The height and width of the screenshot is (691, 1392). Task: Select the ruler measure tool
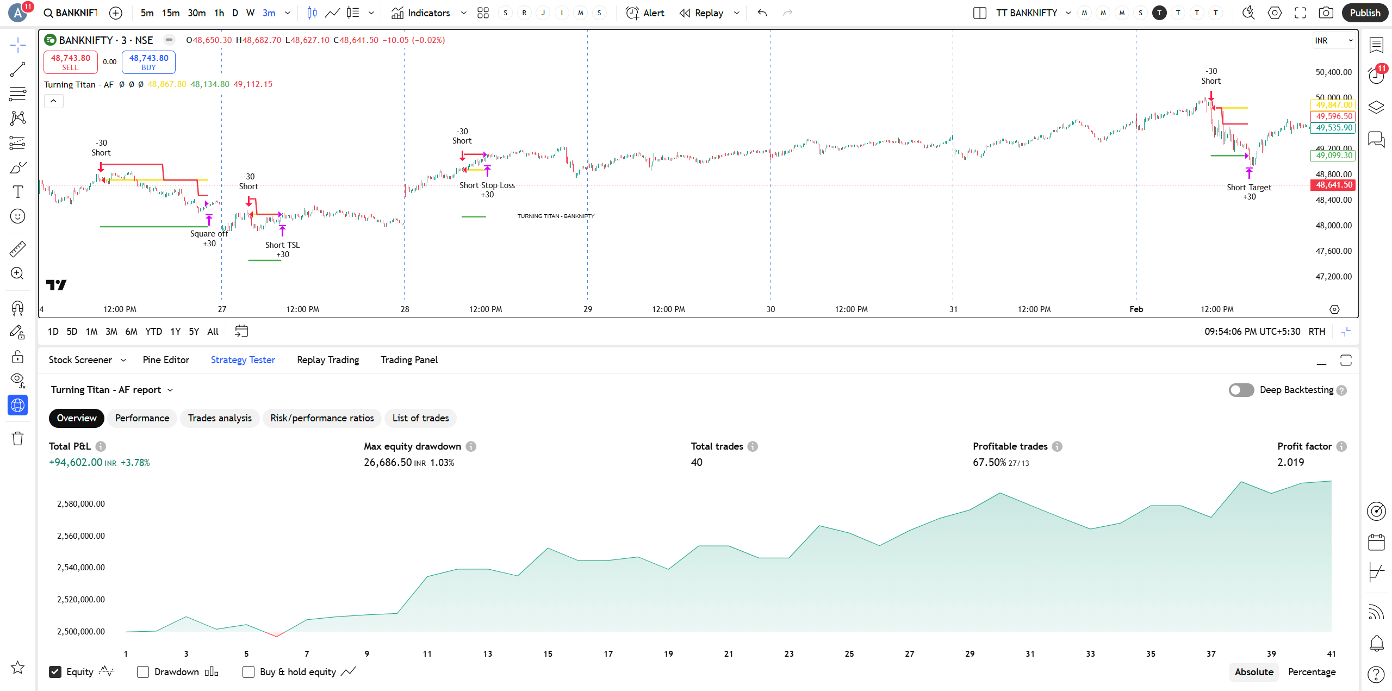[18, 249]
